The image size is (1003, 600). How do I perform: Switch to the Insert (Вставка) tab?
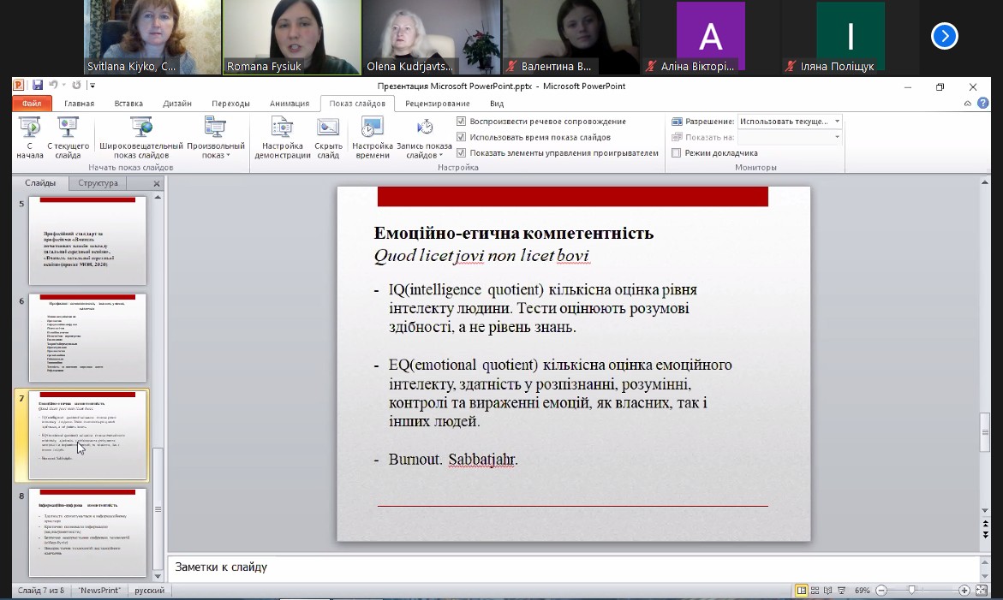pyautogui.click(x=128, y=104)
